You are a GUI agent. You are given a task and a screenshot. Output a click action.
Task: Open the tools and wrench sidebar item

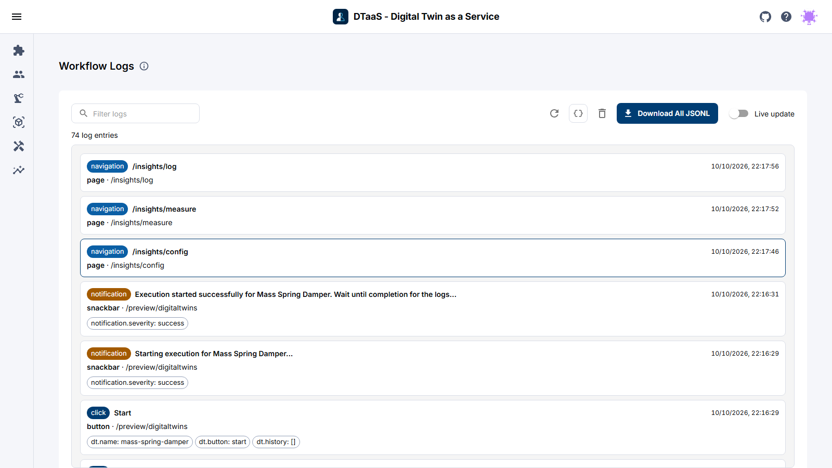(19, 146)
